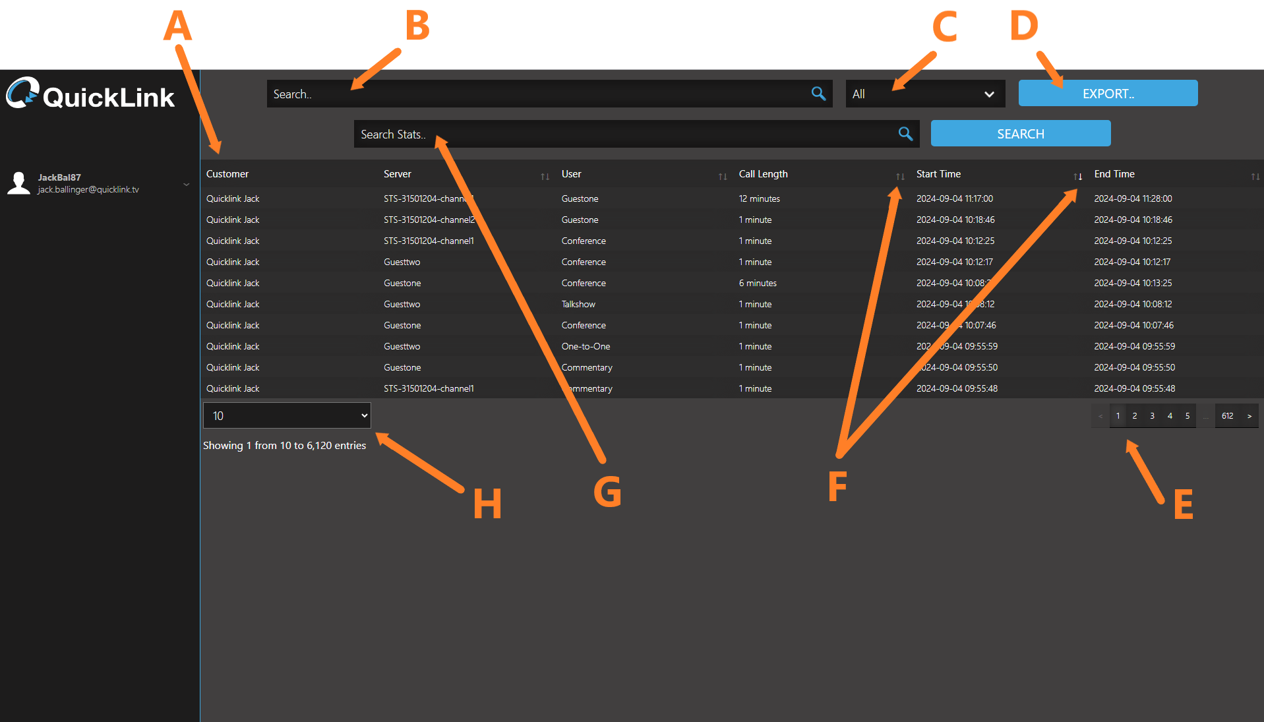Sort table by User column arrows
Image resolution: width=1264 pixels, height=722 pixels.
click(x=723, y=176)
